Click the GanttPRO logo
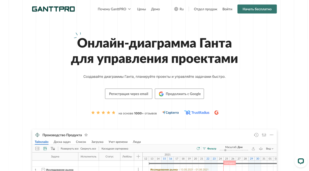 [x=53, y=9]
